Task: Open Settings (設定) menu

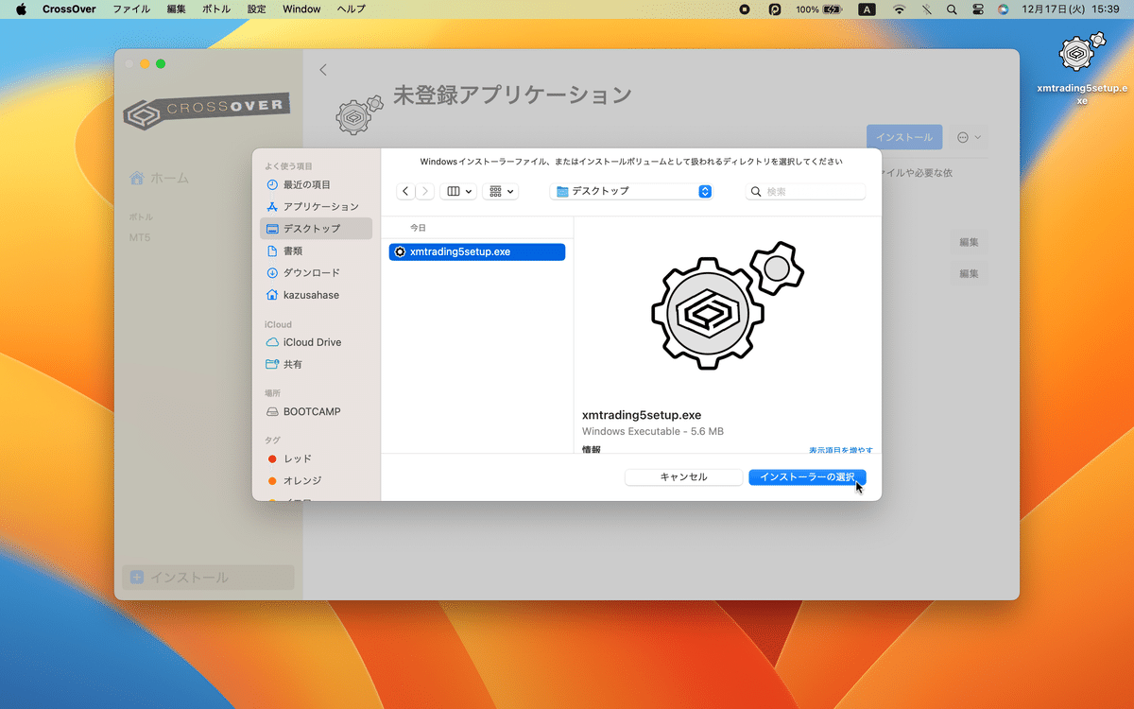Action: click(256, 9)
